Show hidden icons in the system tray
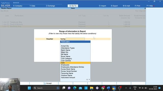 [126, 88]
